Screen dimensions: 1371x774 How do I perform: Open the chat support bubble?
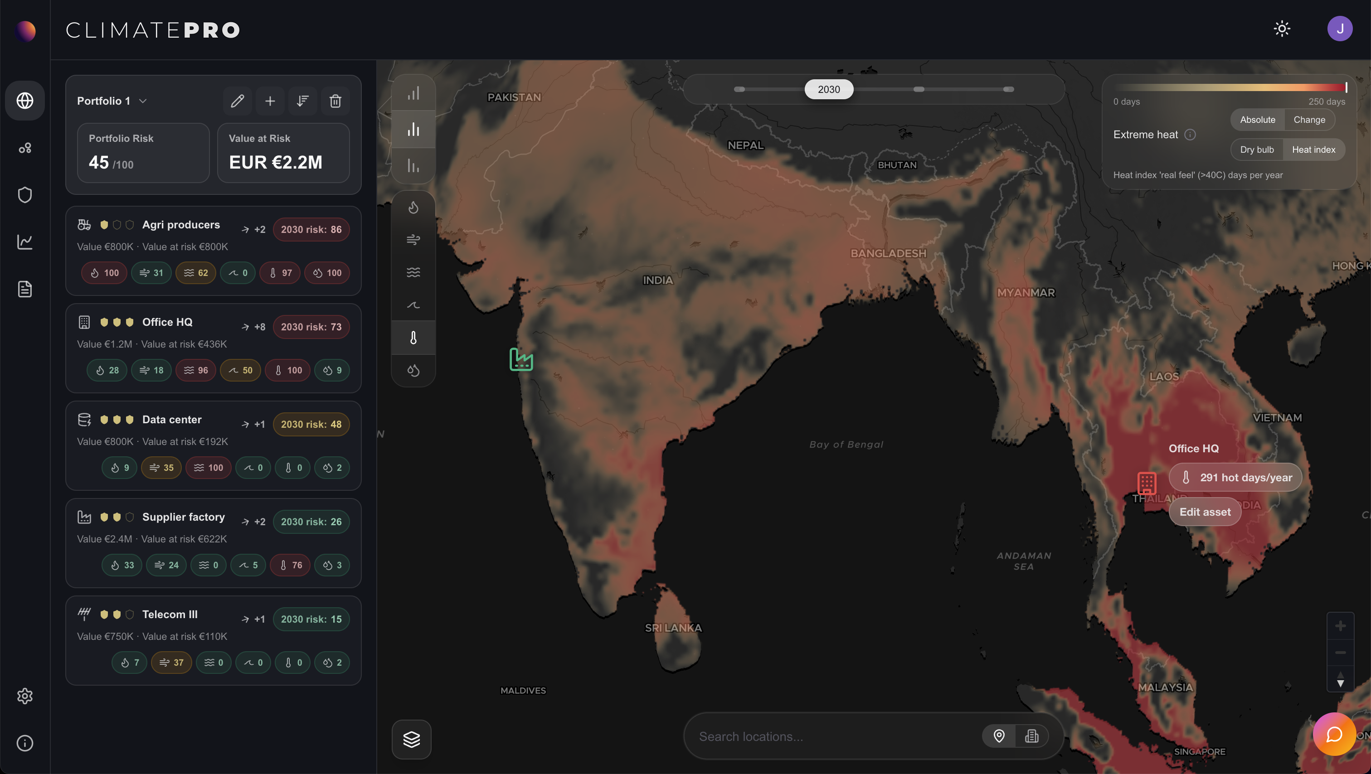coord(1334,735)
